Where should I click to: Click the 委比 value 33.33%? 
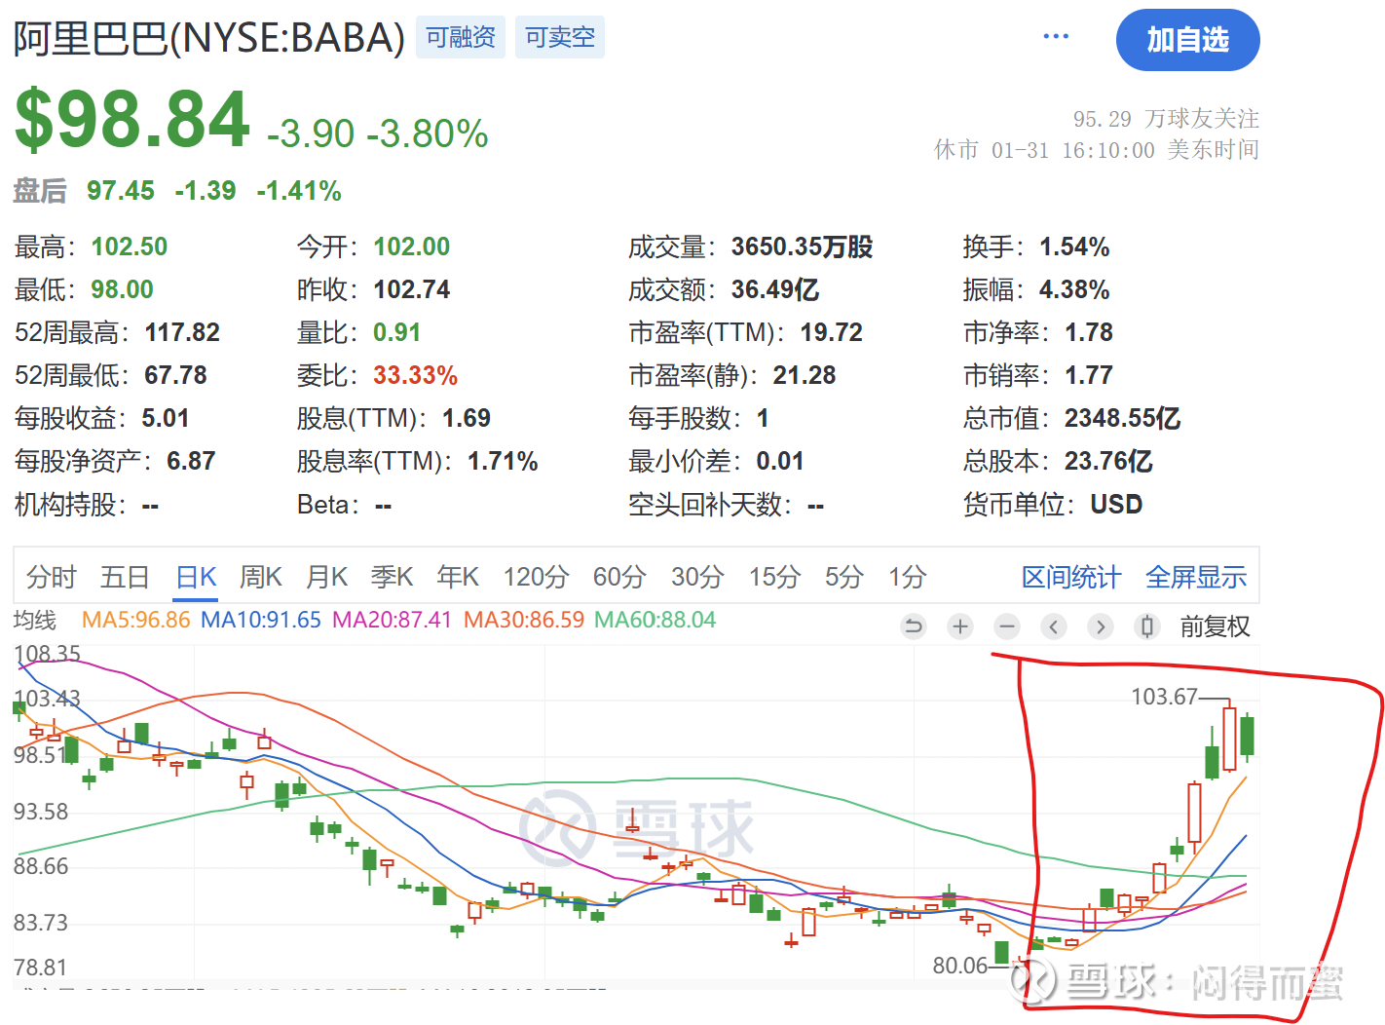point(416,375)
